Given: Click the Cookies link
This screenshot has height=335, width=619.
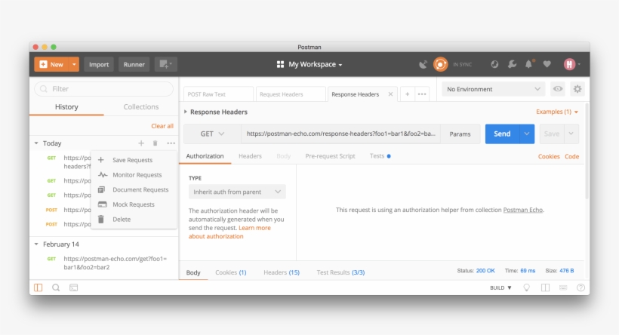Looking at the screenshot, I should coord(549,157).
